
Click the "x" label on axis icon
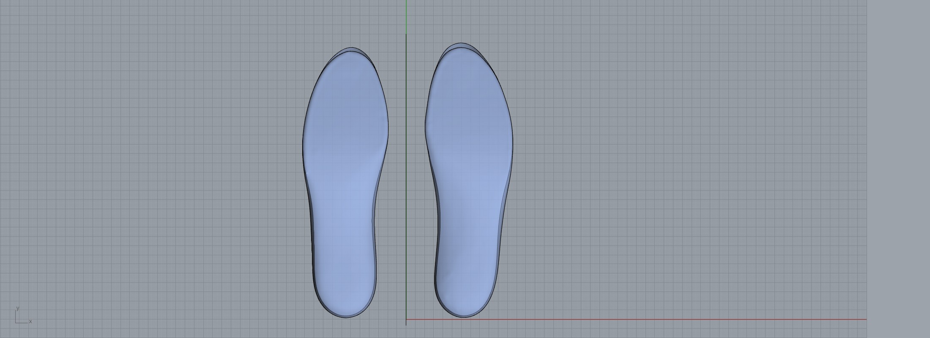click(30, 322)
